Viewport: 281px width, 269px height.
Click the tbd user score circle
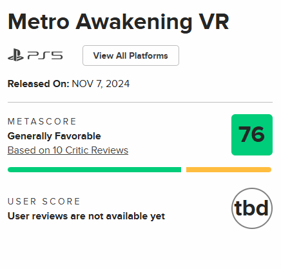pos(252,208)
